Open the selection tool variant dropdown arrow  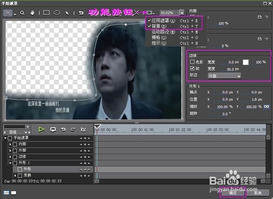click(15, 15)
